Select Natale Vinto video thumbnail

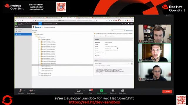click(155, 34)
